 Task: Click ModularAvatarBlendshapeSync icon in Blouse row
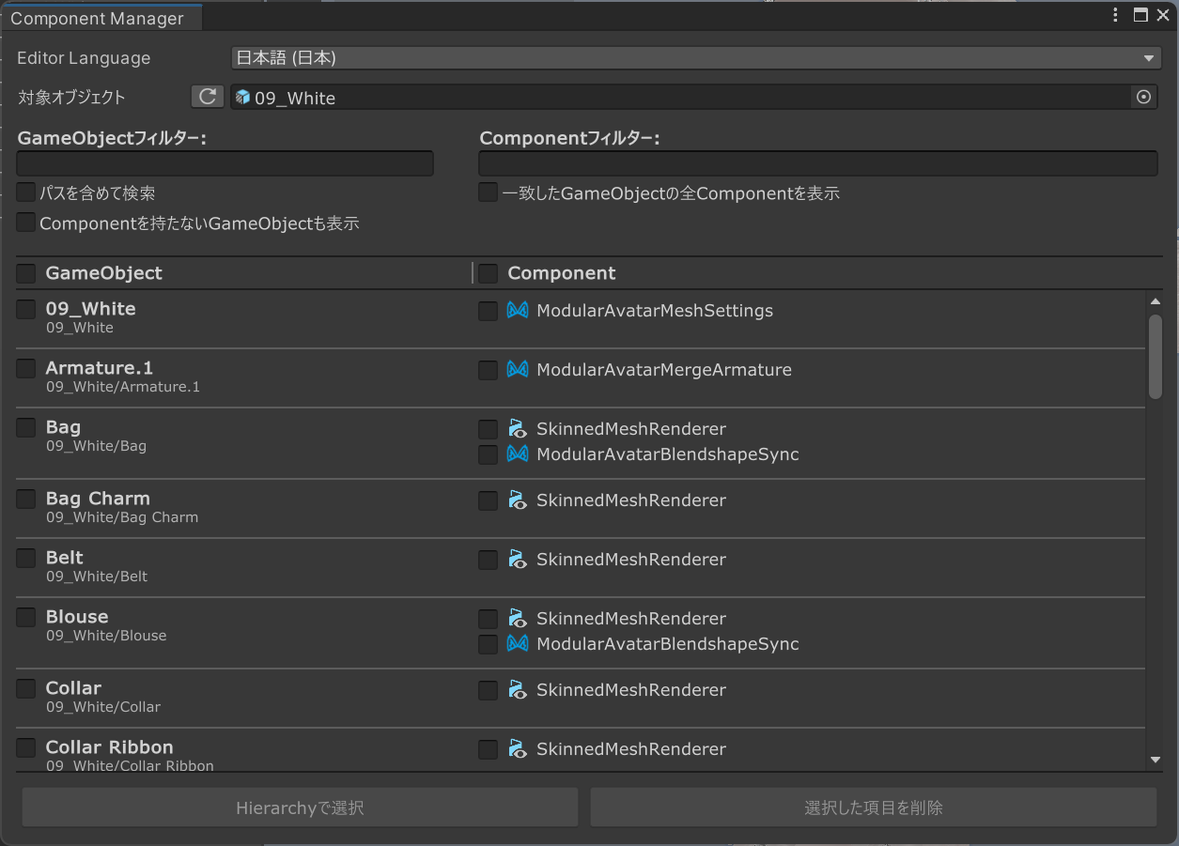coord(517,643)
